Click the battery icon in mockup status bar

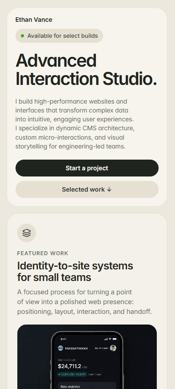[115, 339]
